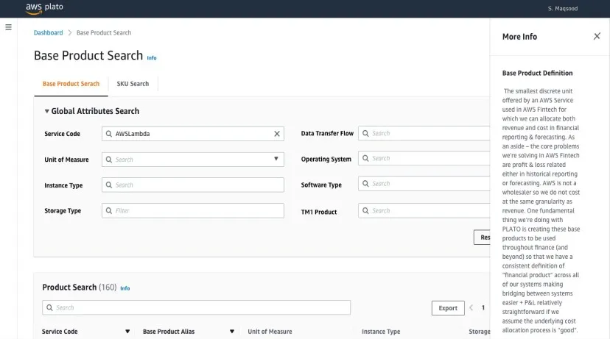The image size is (610, 339).
Task: Focus the Data Transfer Flow search field
Action: coord(424,133)
